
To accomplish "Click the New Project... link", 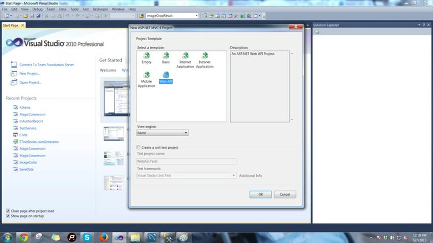I will [x=30, y=74].
